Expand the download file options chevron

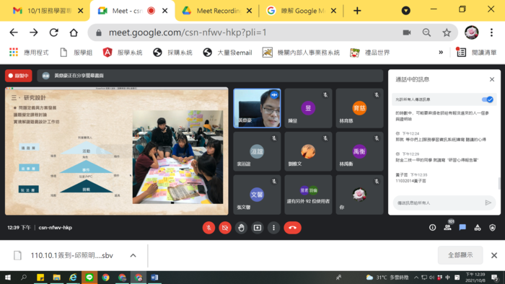coord(133,255)
